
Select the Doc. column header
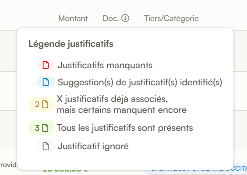click(111, 18)
